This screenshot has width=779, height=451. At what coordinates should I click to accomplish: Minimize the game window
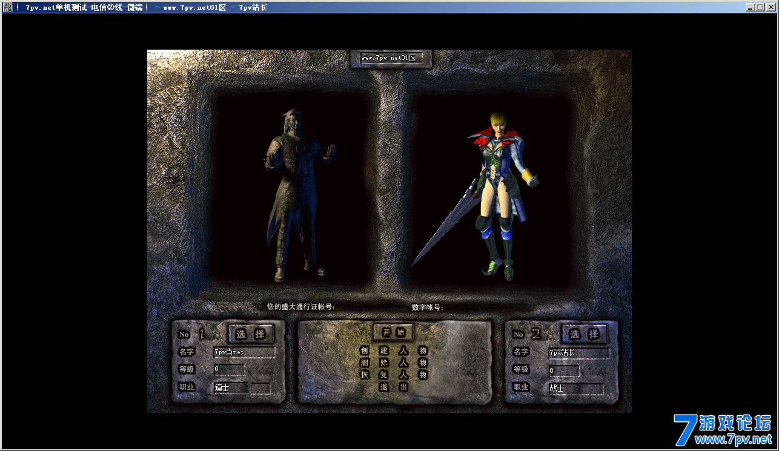coord(750,7)
